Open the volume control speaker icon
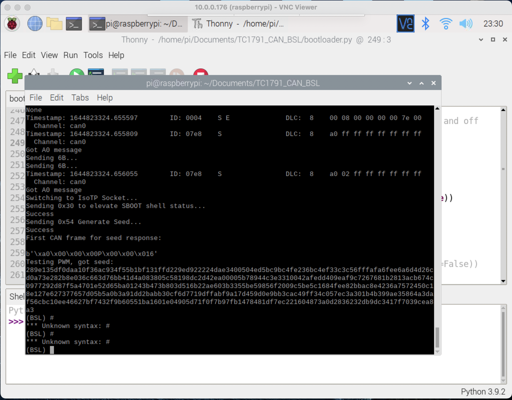512x400 pixels. (x=466, y=24)
